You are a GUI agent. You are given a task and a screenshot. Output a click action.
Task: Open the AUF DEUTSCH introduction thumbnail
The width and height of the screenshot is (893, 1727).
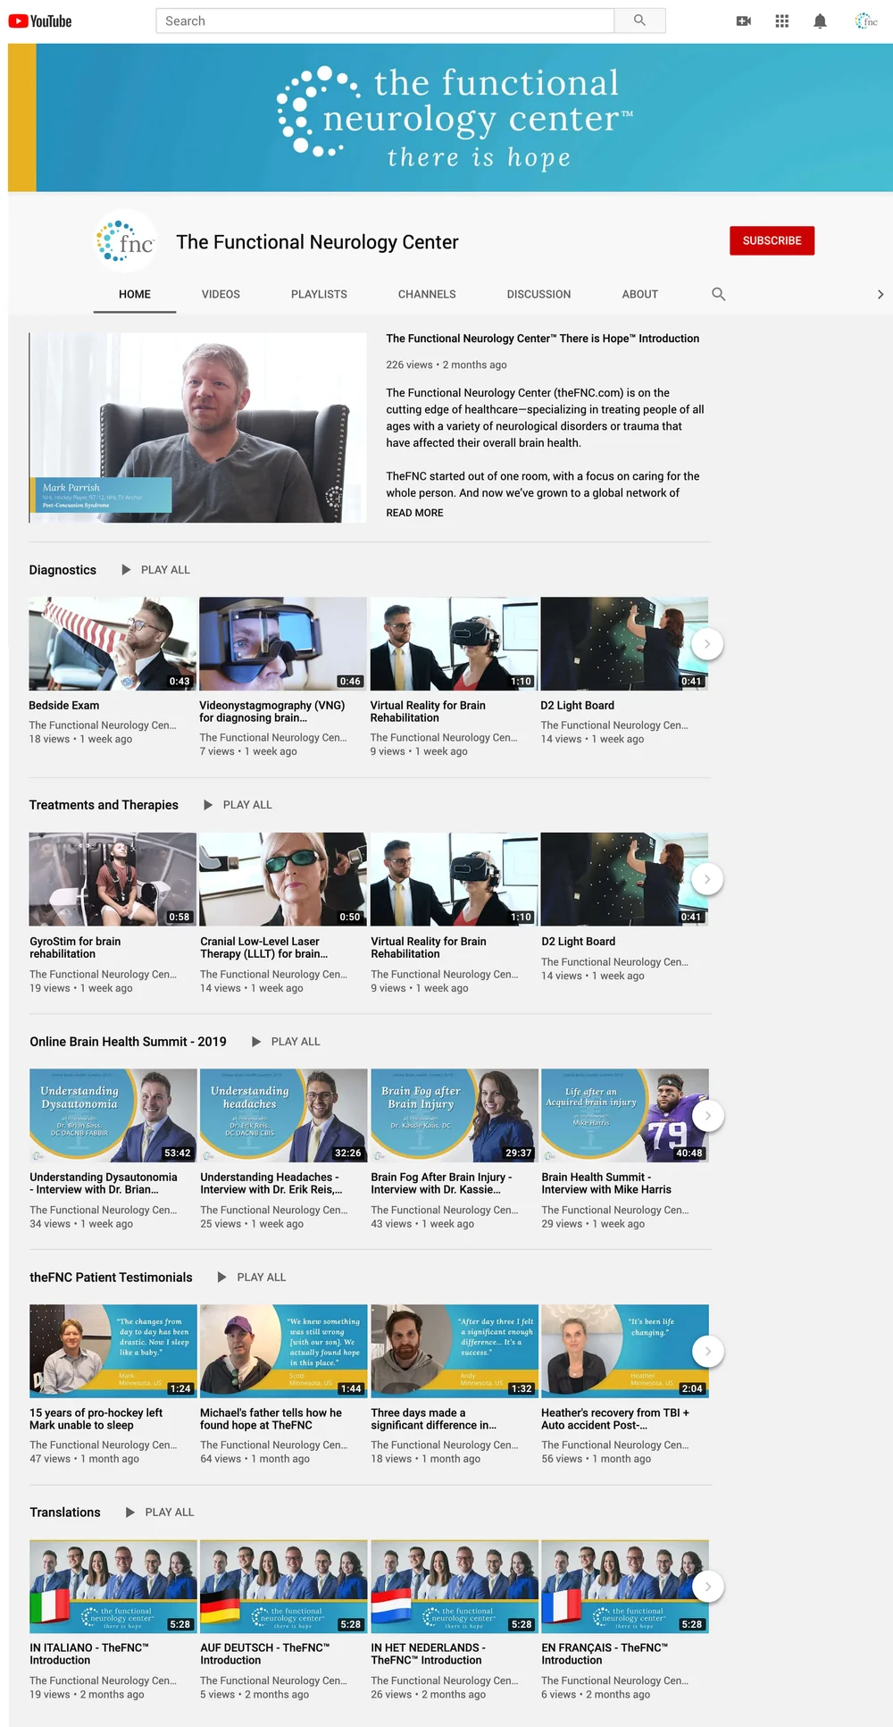point(283,1587)
